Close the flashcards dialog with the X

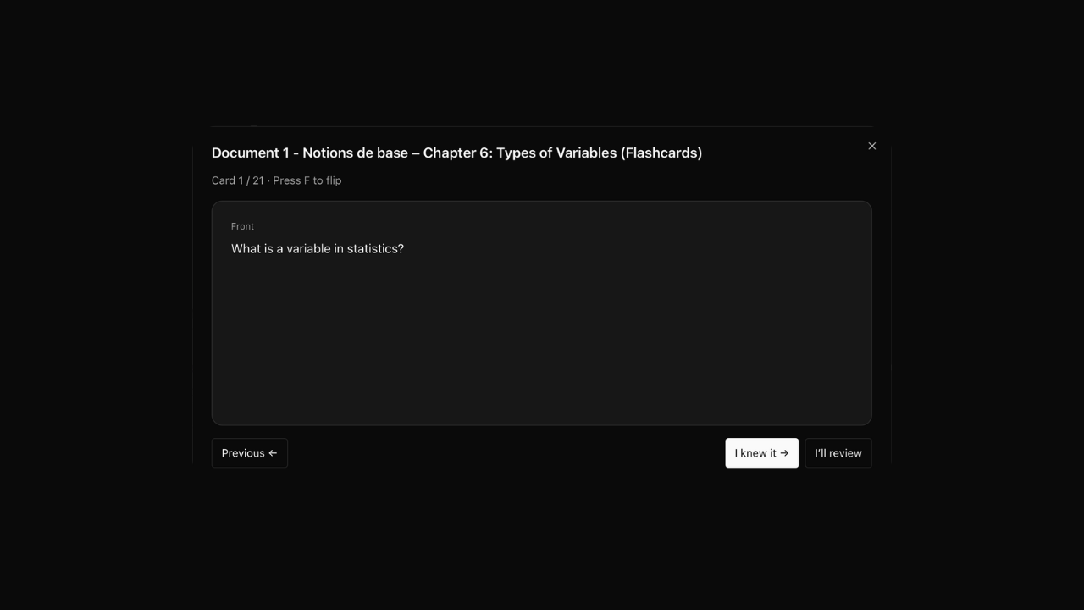coord(871,147)
